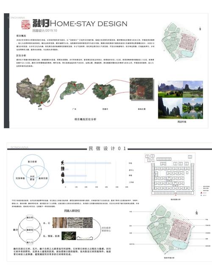Screen dimensions: 212x277
Task: Click the 民宿设计01 board title
Action: (x=108, y=148)
